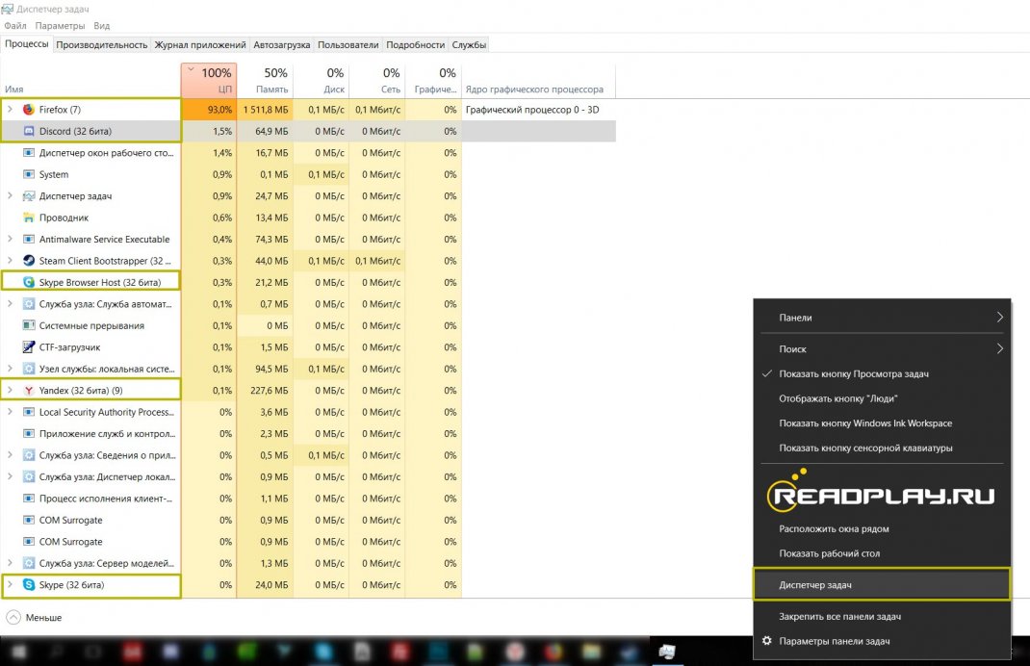This screenshot has height=666, width=1030.
Task: Click the Диспетчер окон рабочего стола icon
Action: click(x=28, y=152)
